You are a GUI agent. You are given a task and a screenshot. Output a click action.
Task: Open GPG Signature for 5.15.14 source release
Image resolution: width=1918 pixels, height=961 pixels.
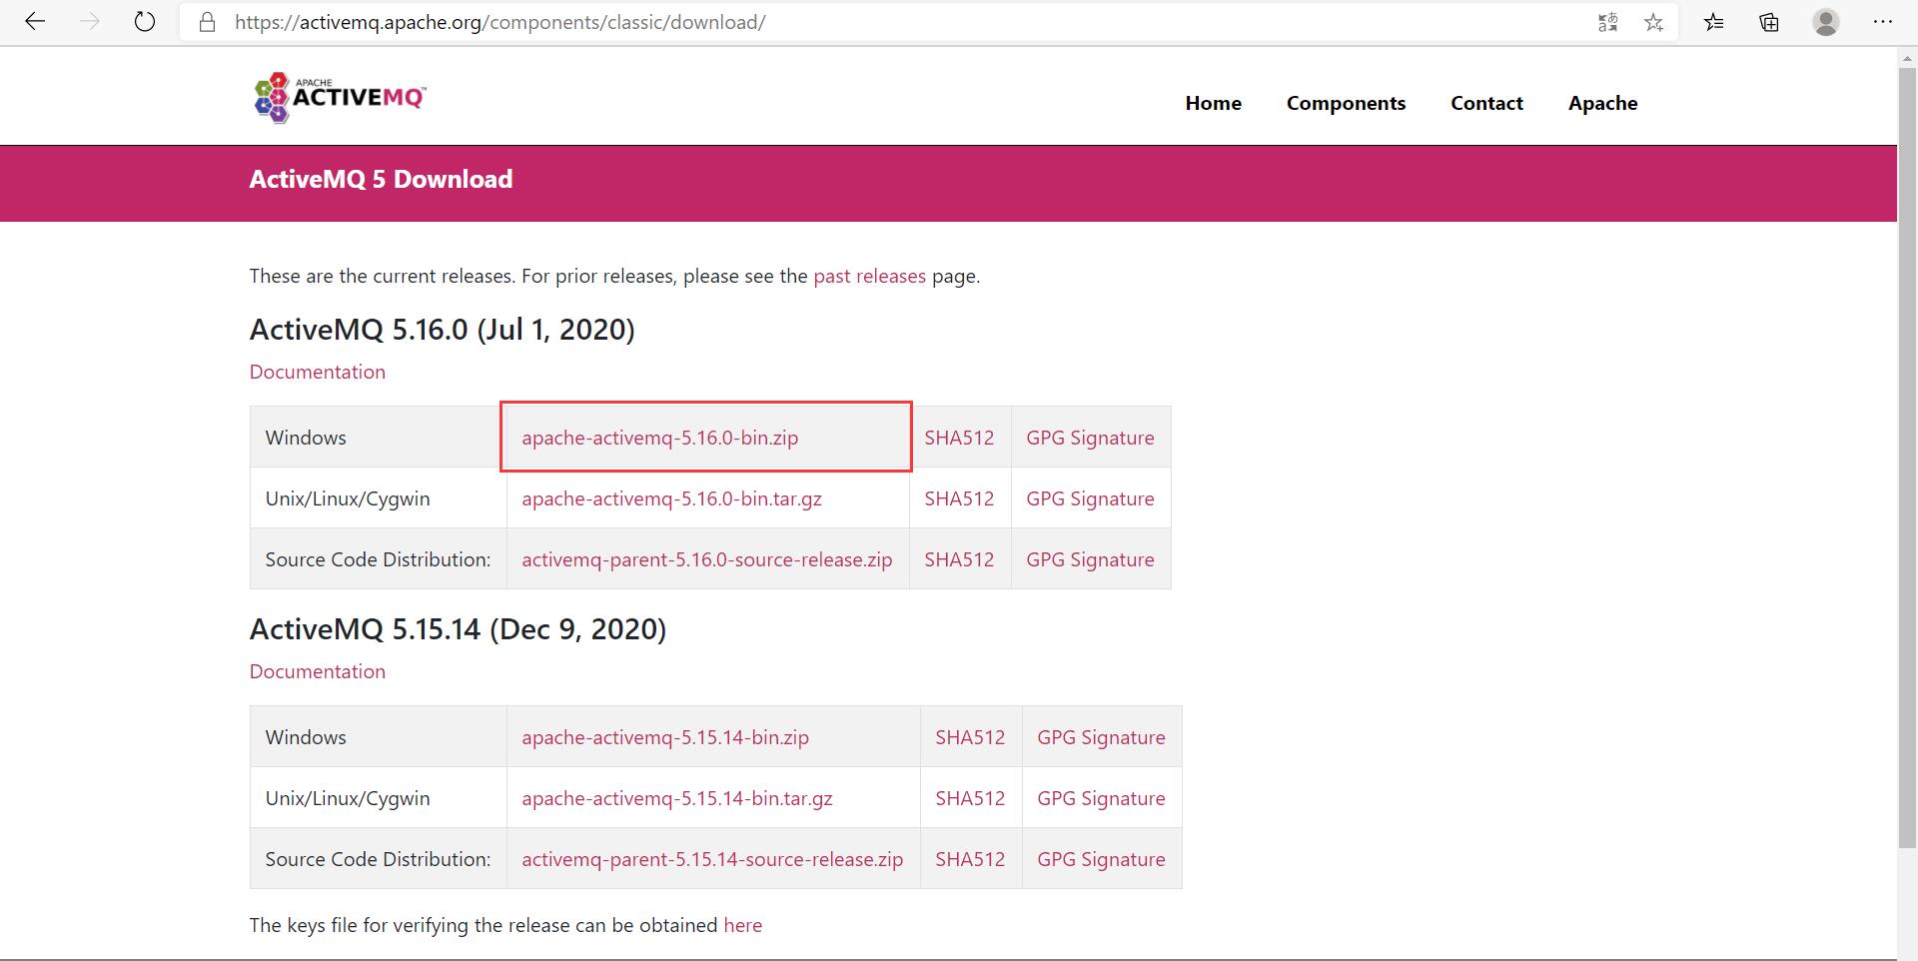1101,859
